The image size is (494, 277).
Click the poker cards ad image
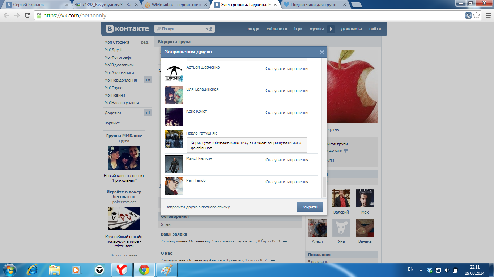[x=124, y=219]
